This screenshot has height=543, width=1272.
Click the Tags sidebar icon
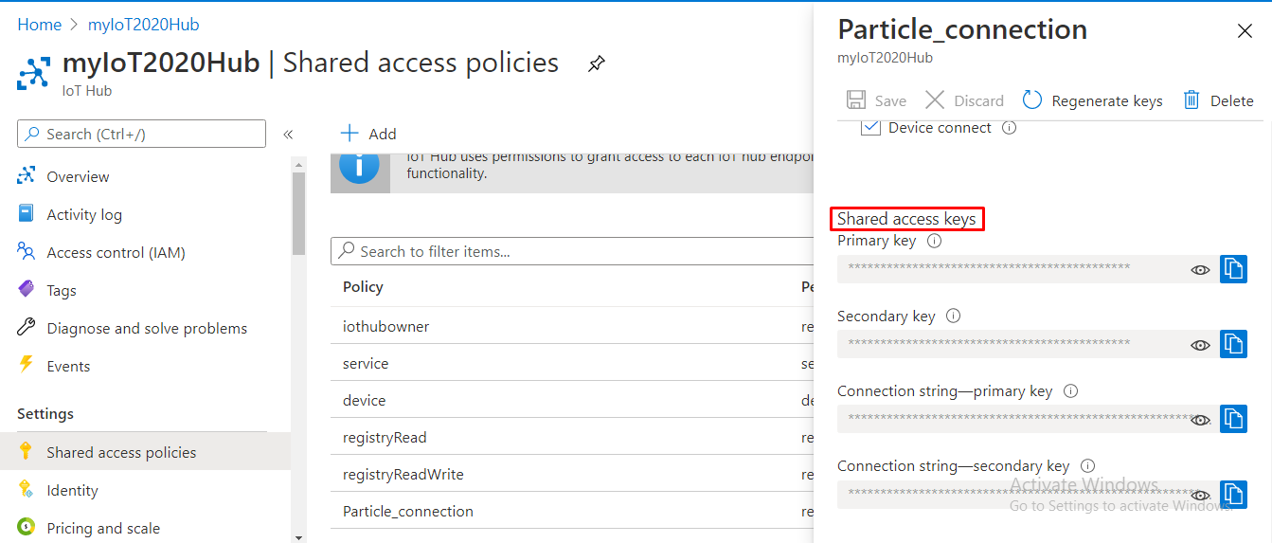point(27,290)
